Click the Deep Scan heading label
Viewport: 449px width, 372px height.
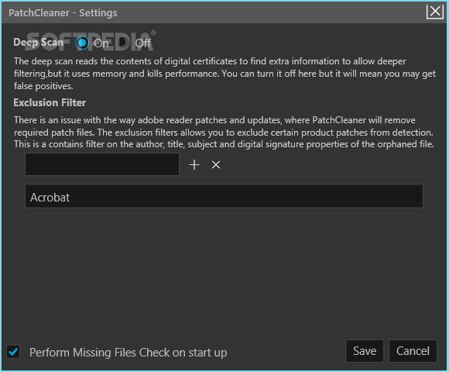pyautogui.click(x=39, y=43)
